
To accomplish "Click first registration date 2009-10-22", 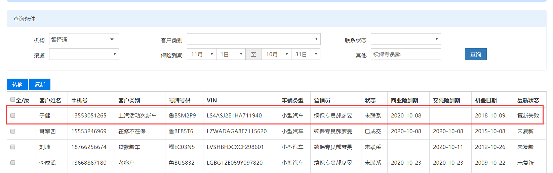I will coord(490,163).
